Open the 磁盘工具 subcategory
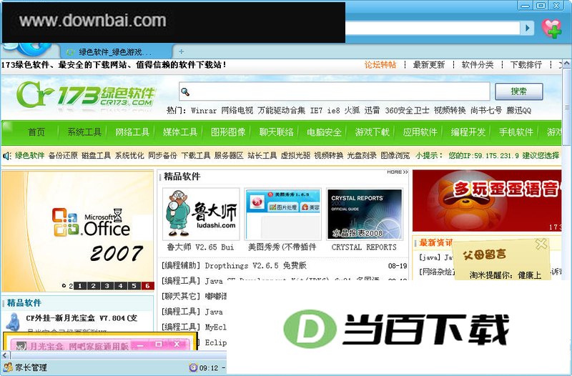This screenshot has height=376, width=572. [96, 156]
